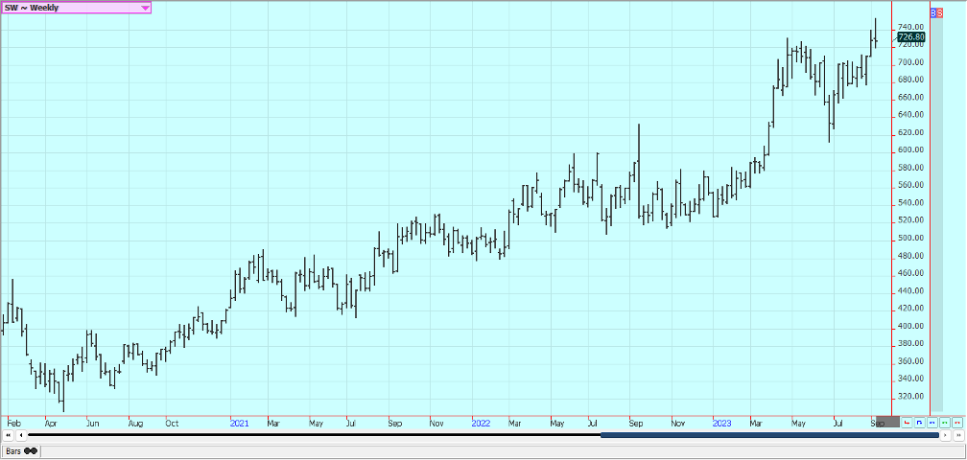Click the red dash icon at far right
The width and height of the screenshot is (967, 460).
[x=956, y=422]
